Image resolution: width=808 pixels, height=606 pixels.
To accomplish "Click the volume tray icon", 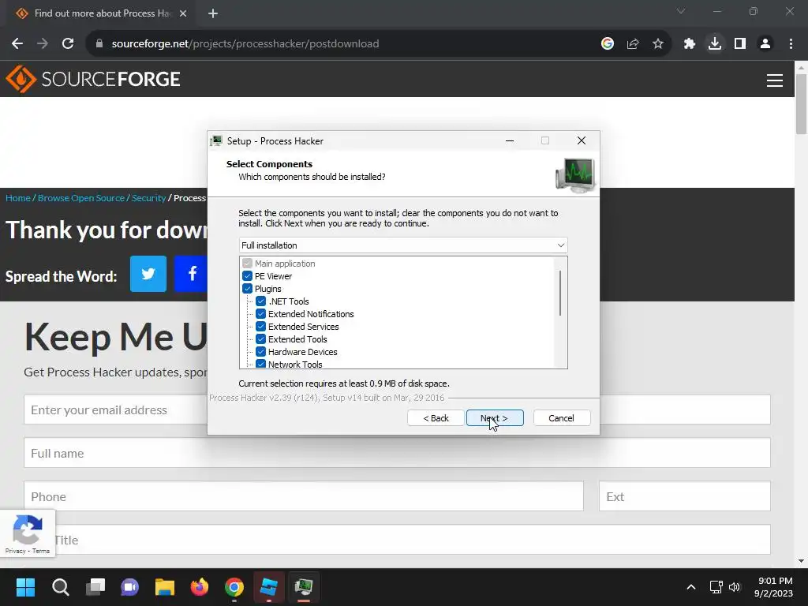I will pyautogui.click(x=735, y=587).
